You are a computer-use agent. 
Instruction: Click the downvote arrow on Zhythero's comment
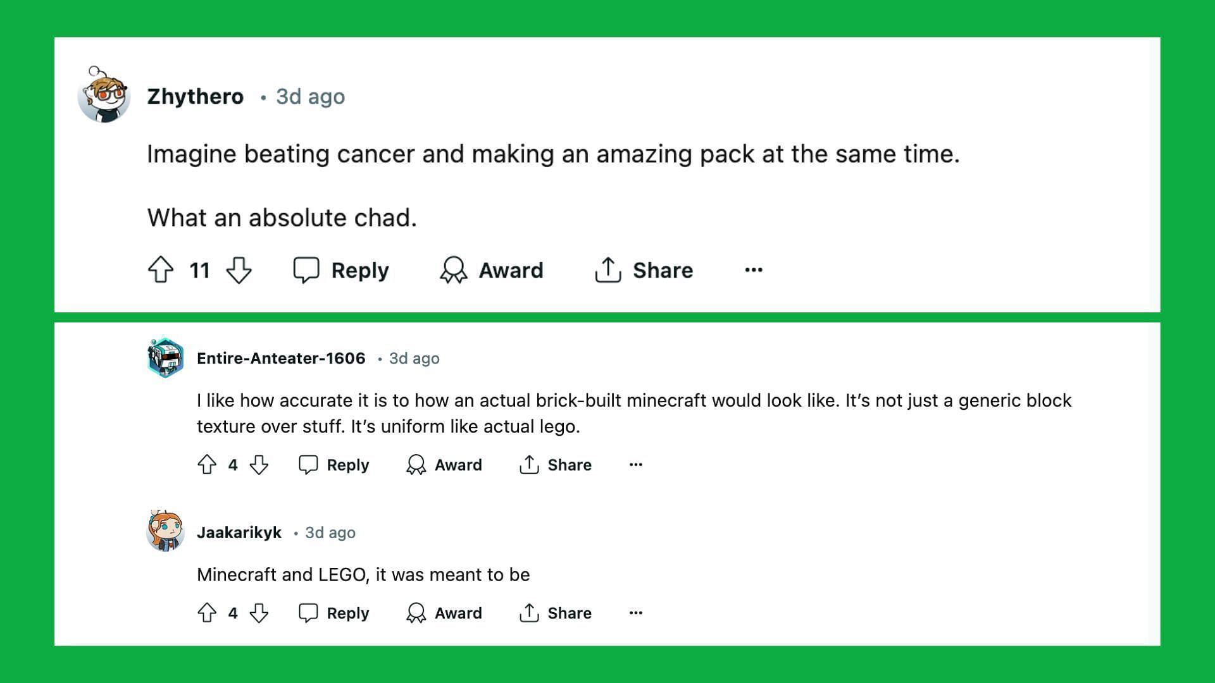tap(242, 270)
